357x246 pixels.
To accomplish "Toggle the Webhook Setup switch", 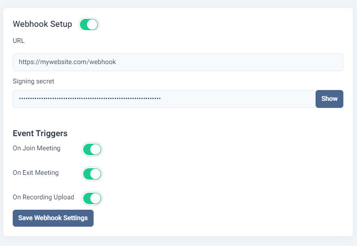I will click(89, 25).
